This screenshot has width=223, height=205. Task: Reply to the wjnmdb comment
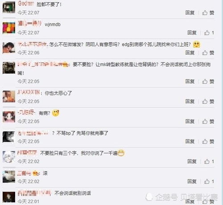click(x=192, y=33)
